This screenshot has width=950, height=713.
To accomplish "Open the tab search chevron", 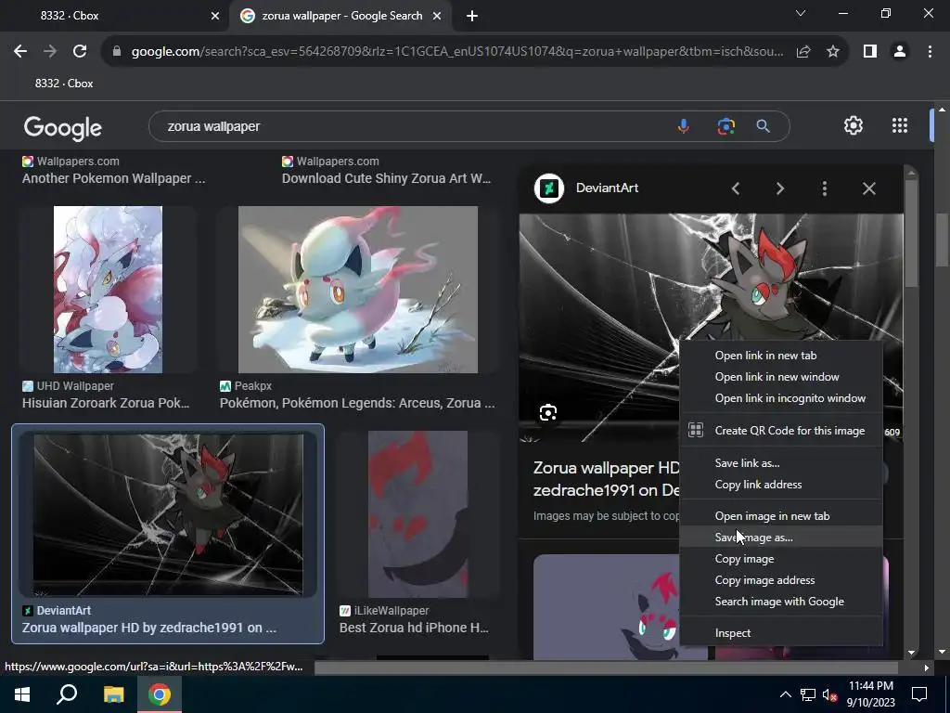I will pyautogui.click(x=801, y=13).
